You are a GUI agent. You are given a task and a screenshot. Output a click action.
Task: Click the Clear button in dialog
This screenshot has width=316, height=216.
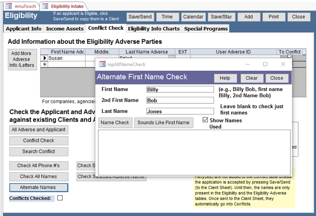point(252,78)
